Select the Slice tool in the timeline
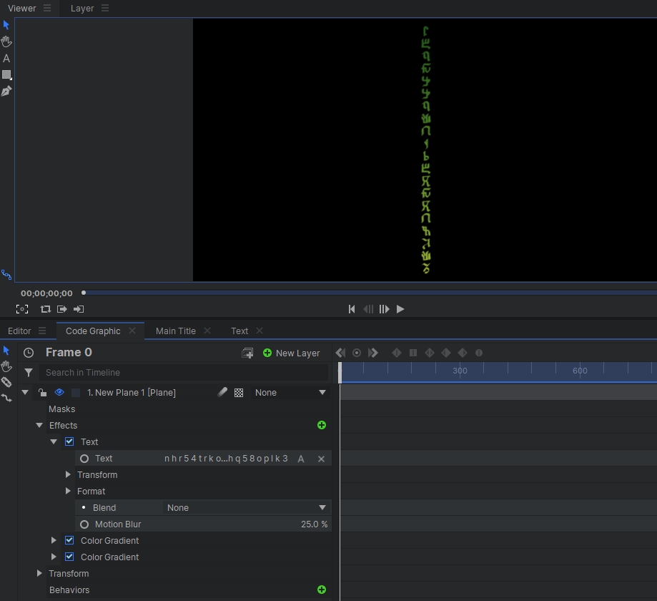The width and height of the screenshot is (657, 601). [6, 382]
